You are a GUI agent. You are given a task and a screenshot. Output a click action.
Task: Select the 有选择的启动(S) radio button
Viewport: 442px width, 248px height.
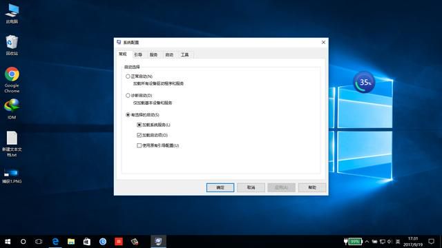pyautogui.click(x=128, y=115)
